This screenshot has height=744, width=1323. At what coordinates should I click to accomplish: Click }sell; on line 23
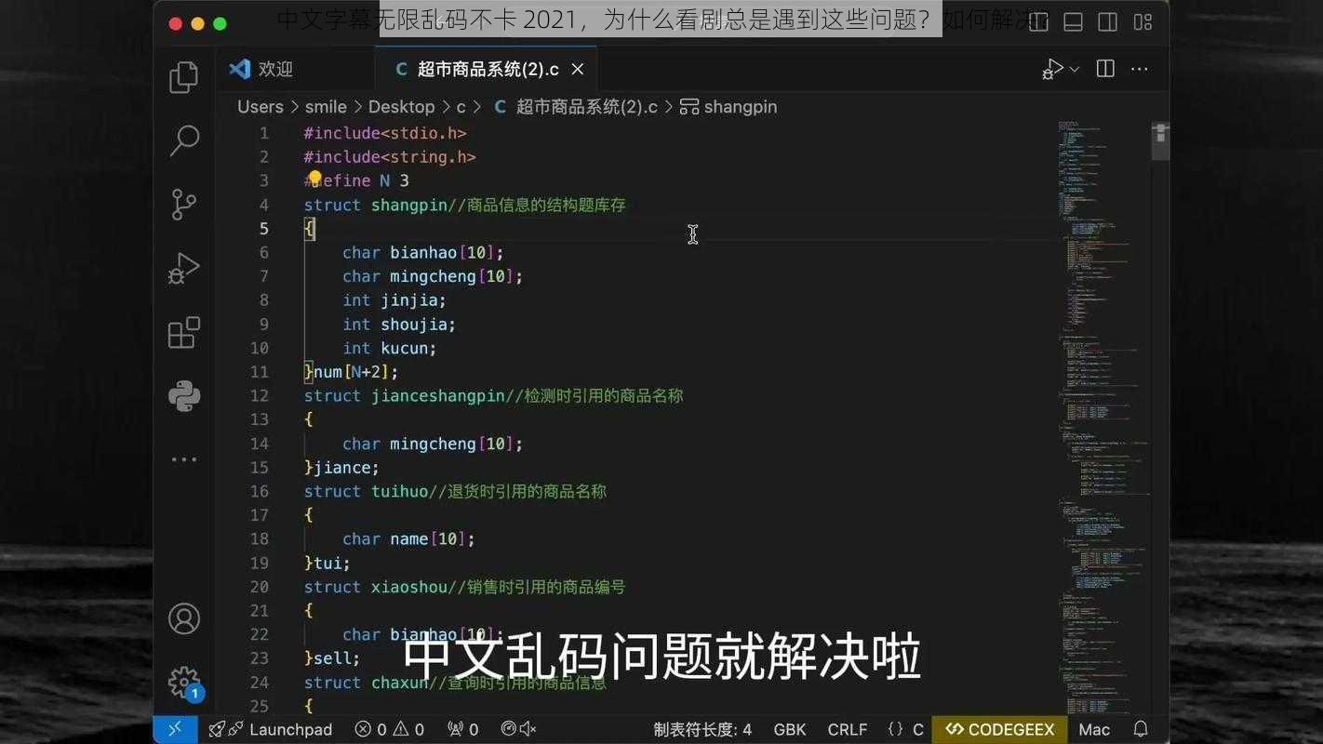(332, 658)
